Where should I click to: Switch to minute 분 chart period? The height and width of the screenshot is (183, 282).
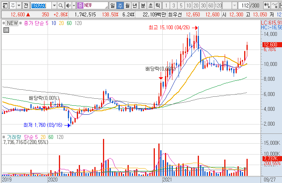point(143,5)
